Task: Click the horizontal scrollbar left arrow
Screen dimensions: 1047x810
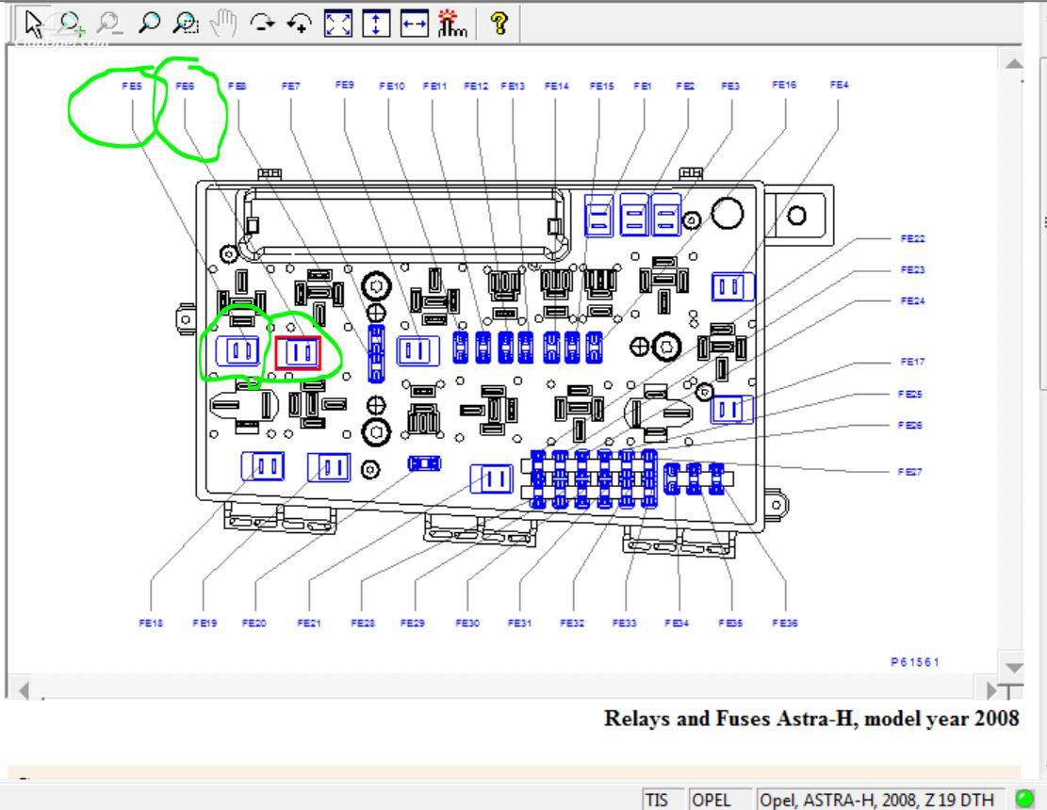Action: point(24,690)
